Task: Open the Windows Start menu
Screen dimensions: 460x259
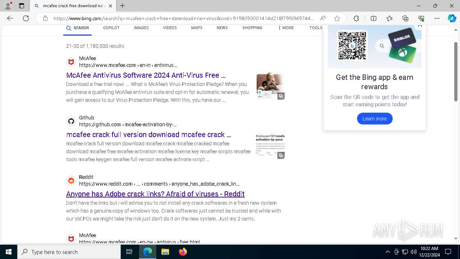Action: point(9,252)
